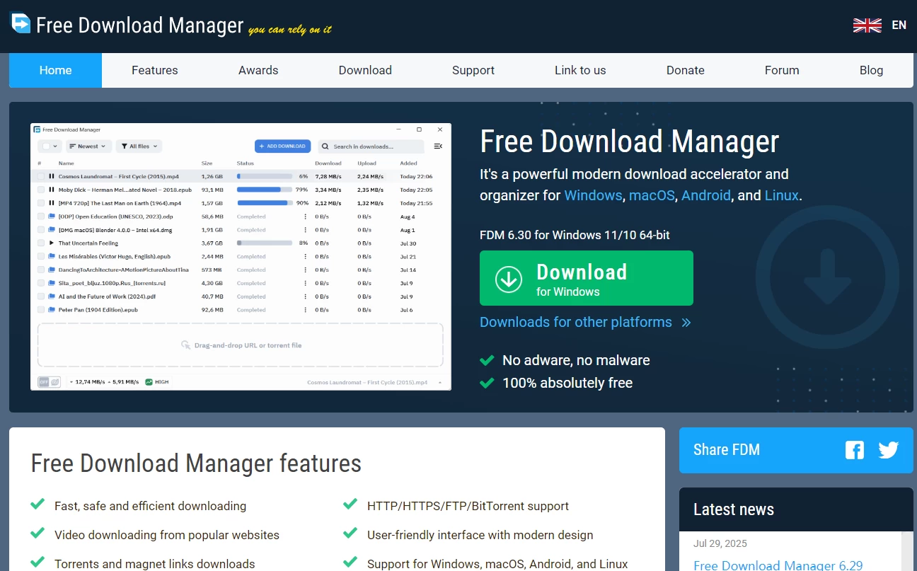The image size is (917, 571).
Task: Pause The Last Man on Earth download
Action: tap(52, 203)
